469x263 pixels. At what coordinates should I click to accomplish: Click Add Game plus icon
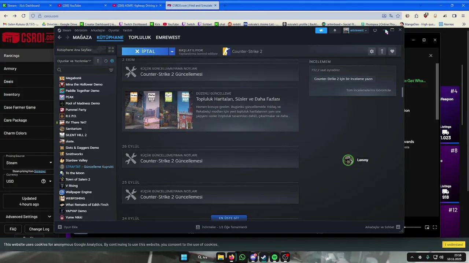pyautogui.click(x=60, y=227)
